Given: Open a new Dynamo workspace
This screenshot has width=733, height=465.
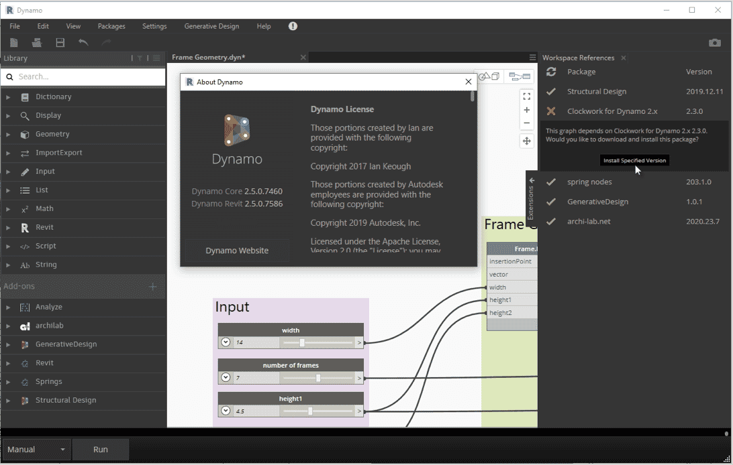Looking at the screenshot, I should [x=15, y=42].
